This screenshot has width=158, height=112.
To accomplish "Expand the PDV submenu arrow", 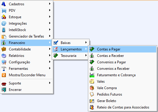I will coord(50,10).
